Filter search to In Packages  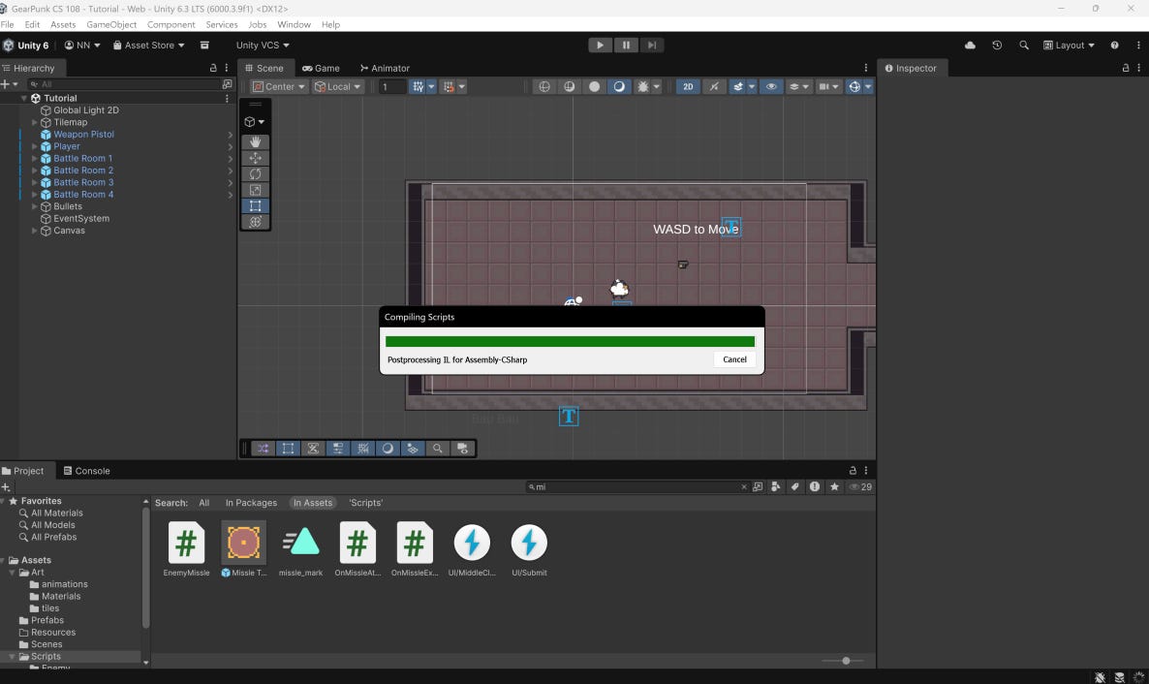tap(251, 503)
